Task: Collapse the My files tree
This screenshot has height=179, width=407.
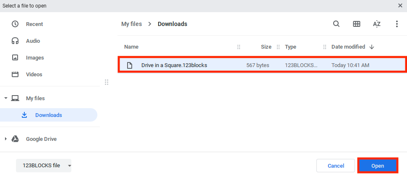Action: (x=6, y=98)
